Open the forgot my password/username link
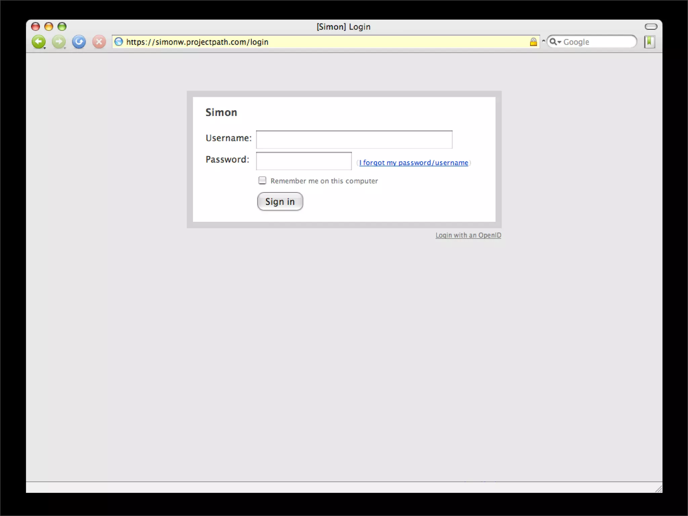Image resolution: width=688 pixels, height=516 pixels. click(414, 163)
